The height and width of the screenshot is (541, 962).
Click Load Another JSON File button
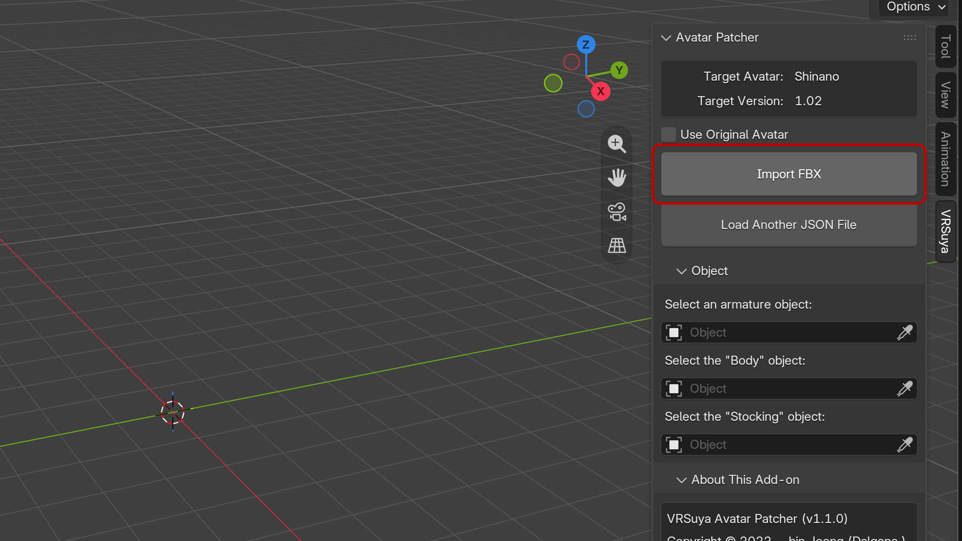pyautogui.click(x=789, y=225)
